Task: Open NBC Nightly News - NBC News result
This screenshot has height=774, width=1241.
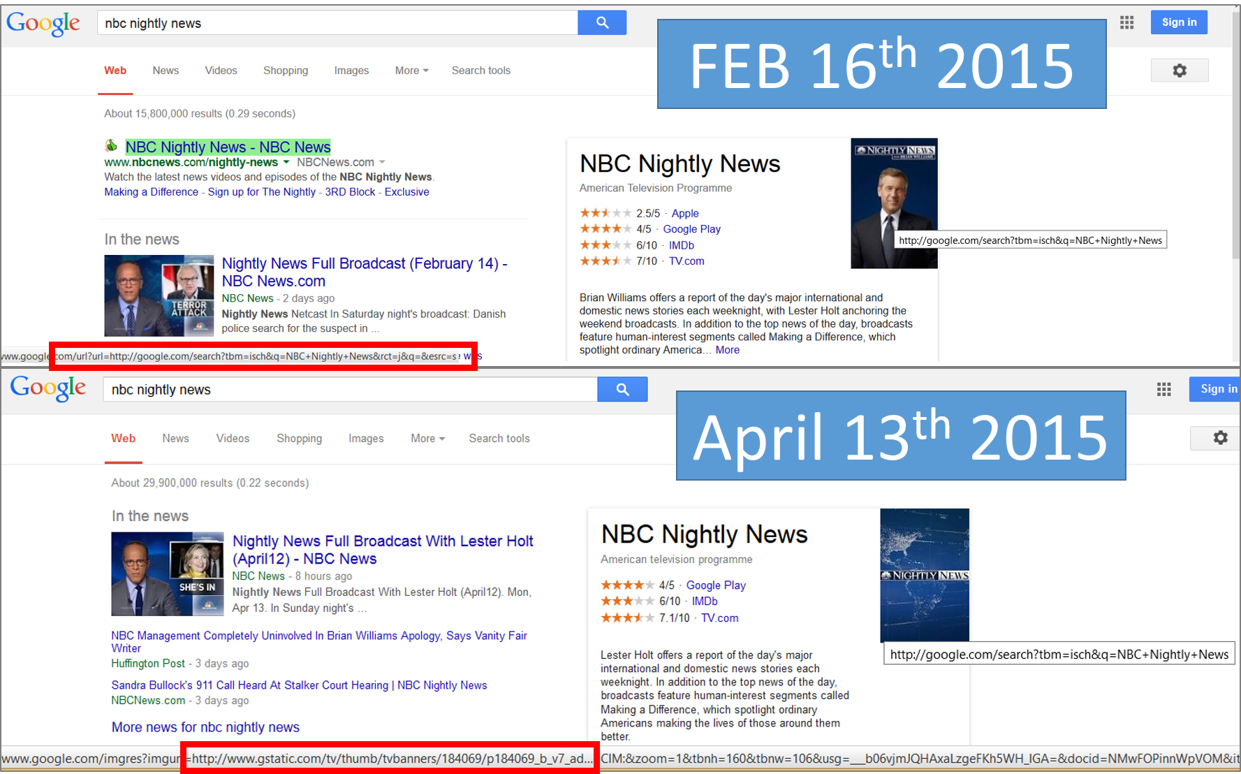Action: click(x=228, y=147)
